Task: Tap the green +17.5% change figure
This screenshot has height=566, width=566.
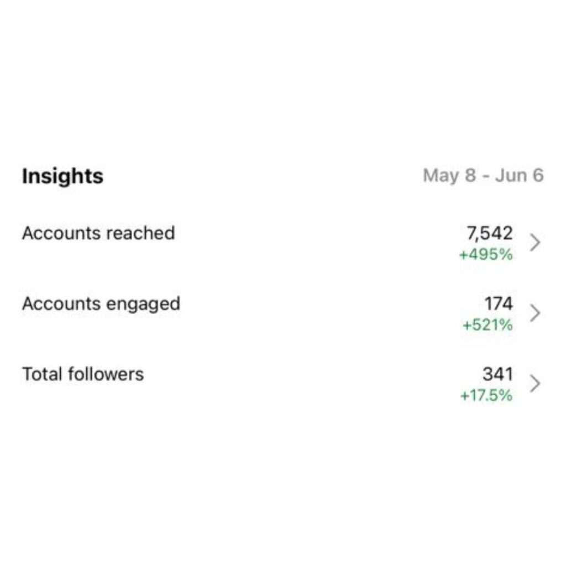Action: point(486,396)
